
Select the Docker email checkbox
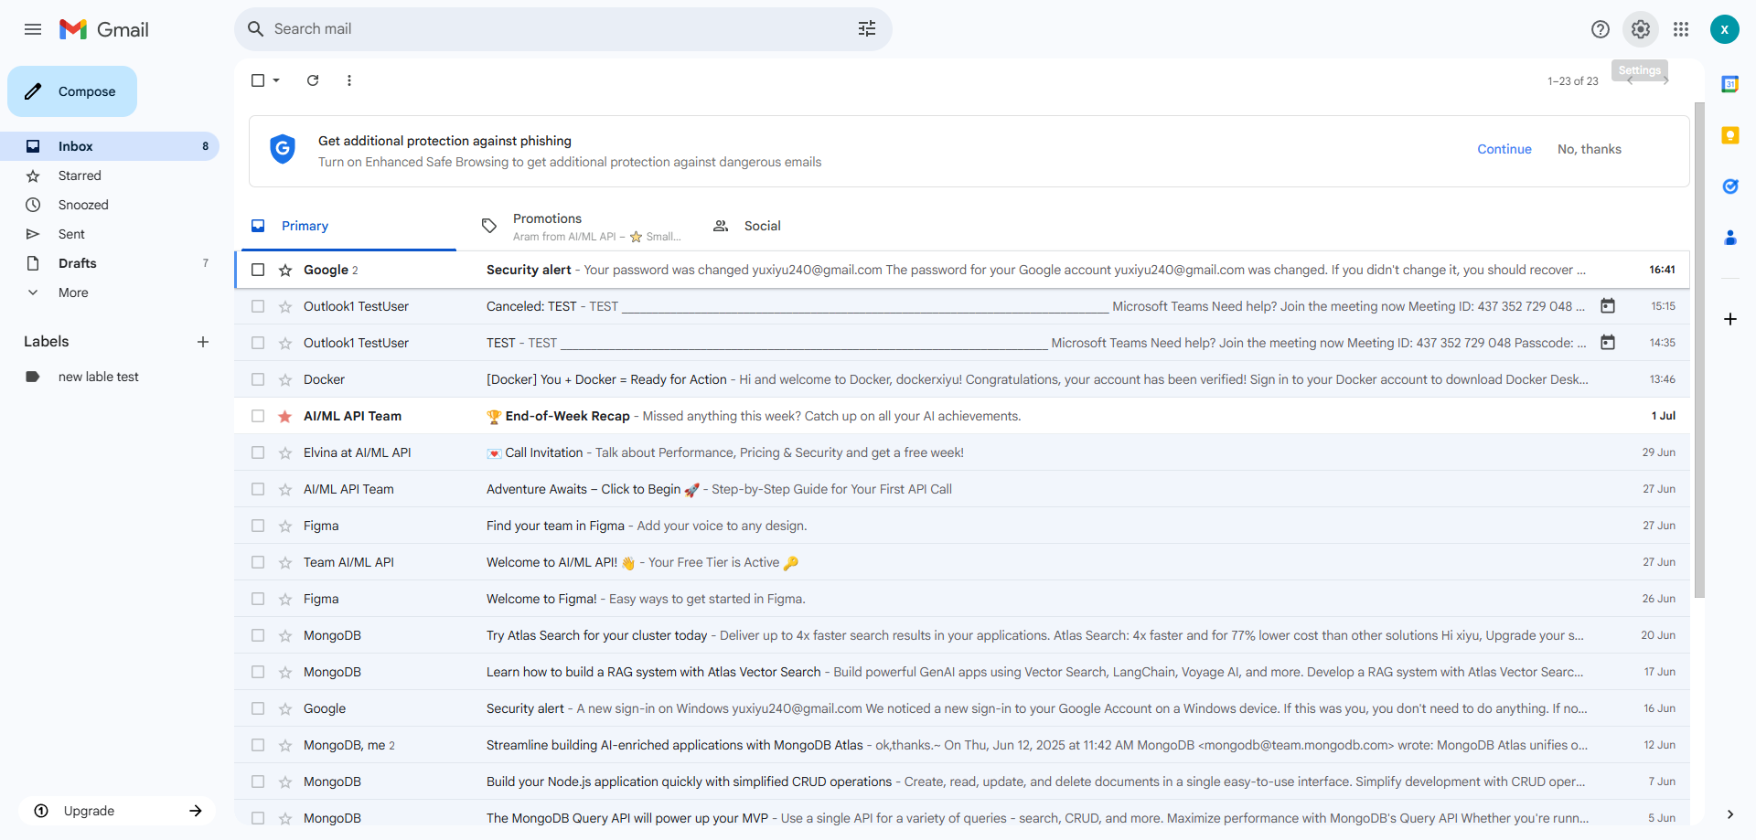click(x=258, y=379)
